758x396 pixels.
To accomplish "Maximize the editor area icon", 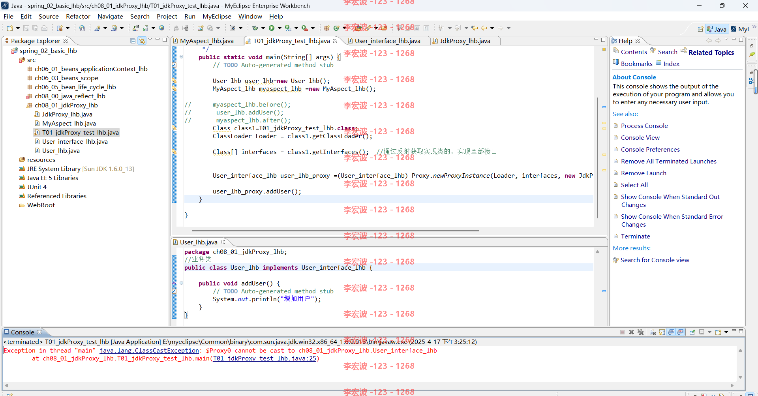I will 603,40.
